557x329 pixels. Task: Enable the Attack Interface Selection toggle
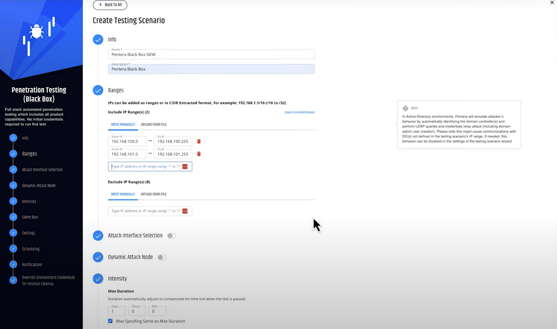click(x=171, y=236)
